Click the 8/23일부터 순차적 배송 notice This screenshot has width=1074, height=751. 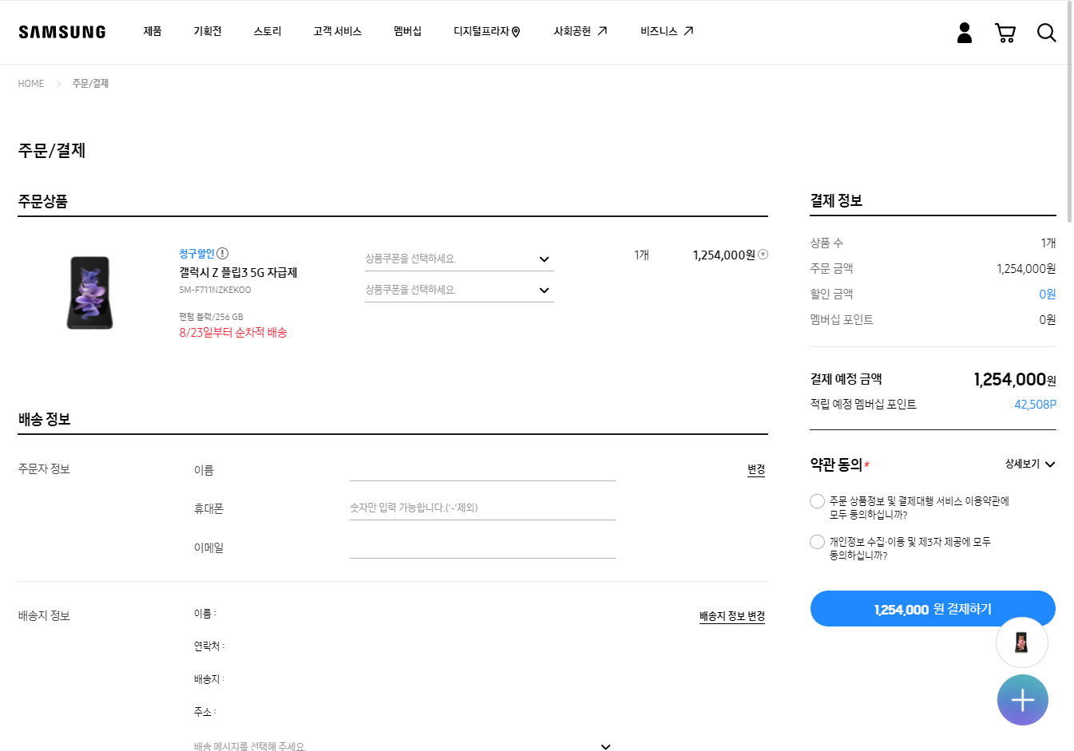point(233,332)
